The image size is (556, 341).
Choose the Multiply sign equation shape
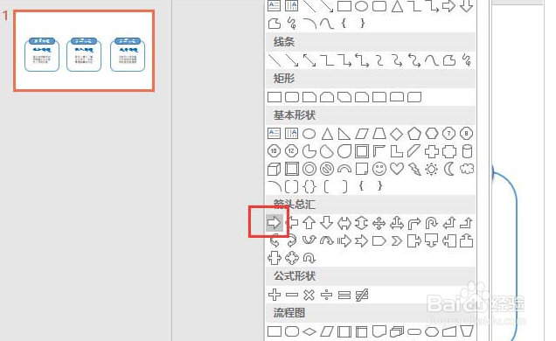pos(309,295)
